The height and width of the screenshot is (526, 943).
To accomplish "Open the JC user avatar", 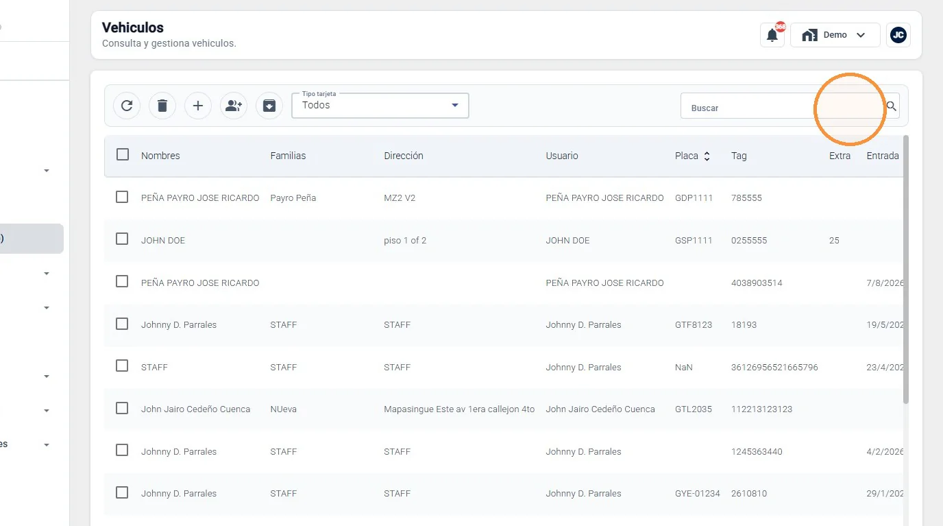I will (x=898, y=35).
